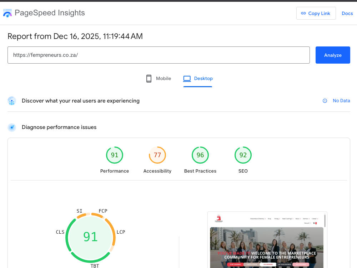Select the Desktop tab

(x=198, y=79)
